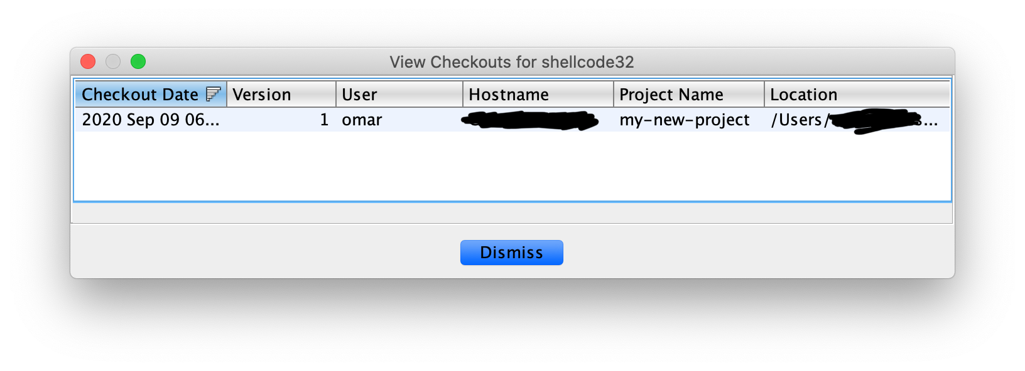This screenshot has height=371, width=1025.
Task: Select the version 1 cell
Action: (281, 120)
